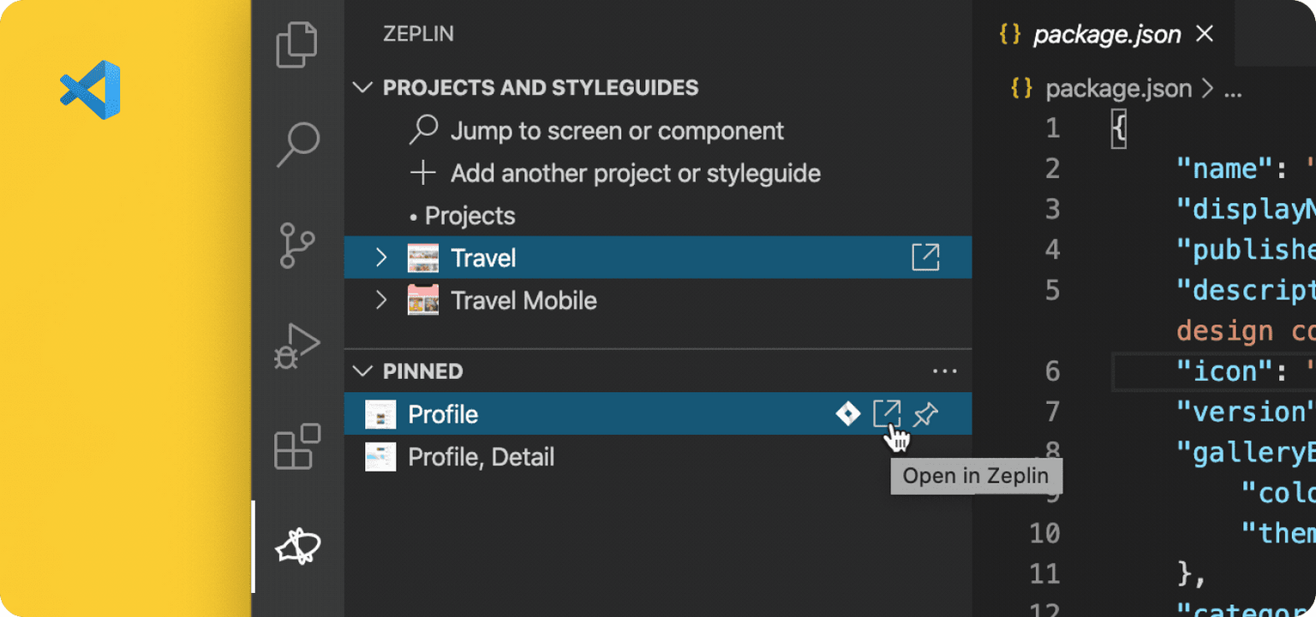This screenshot has height=617, width=1316.
Task: Expand the Travel project tree item
Action: point(380,257)
